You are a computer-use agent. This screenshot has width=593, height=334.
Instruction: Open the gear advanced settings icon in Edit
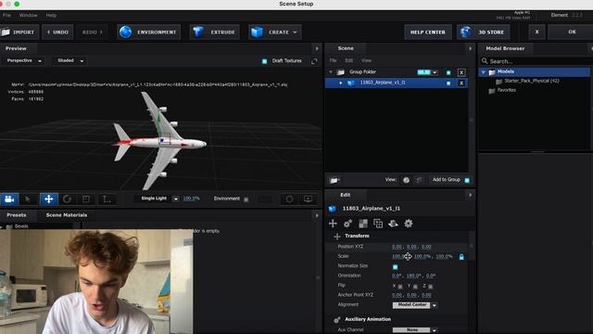[409, 224]
